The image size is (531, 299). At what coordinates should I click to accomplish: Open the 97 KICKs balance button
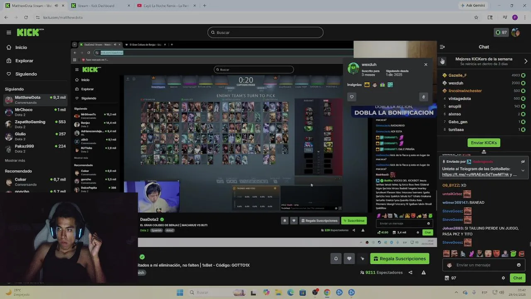501,32
